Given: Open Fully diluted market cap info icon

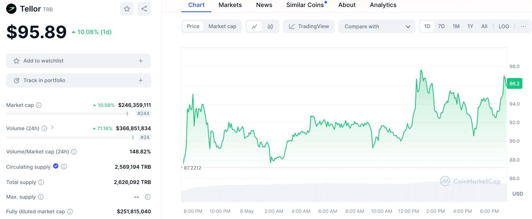Looking at the screenshot, I should pyautogui.click(x=70, y=212).
